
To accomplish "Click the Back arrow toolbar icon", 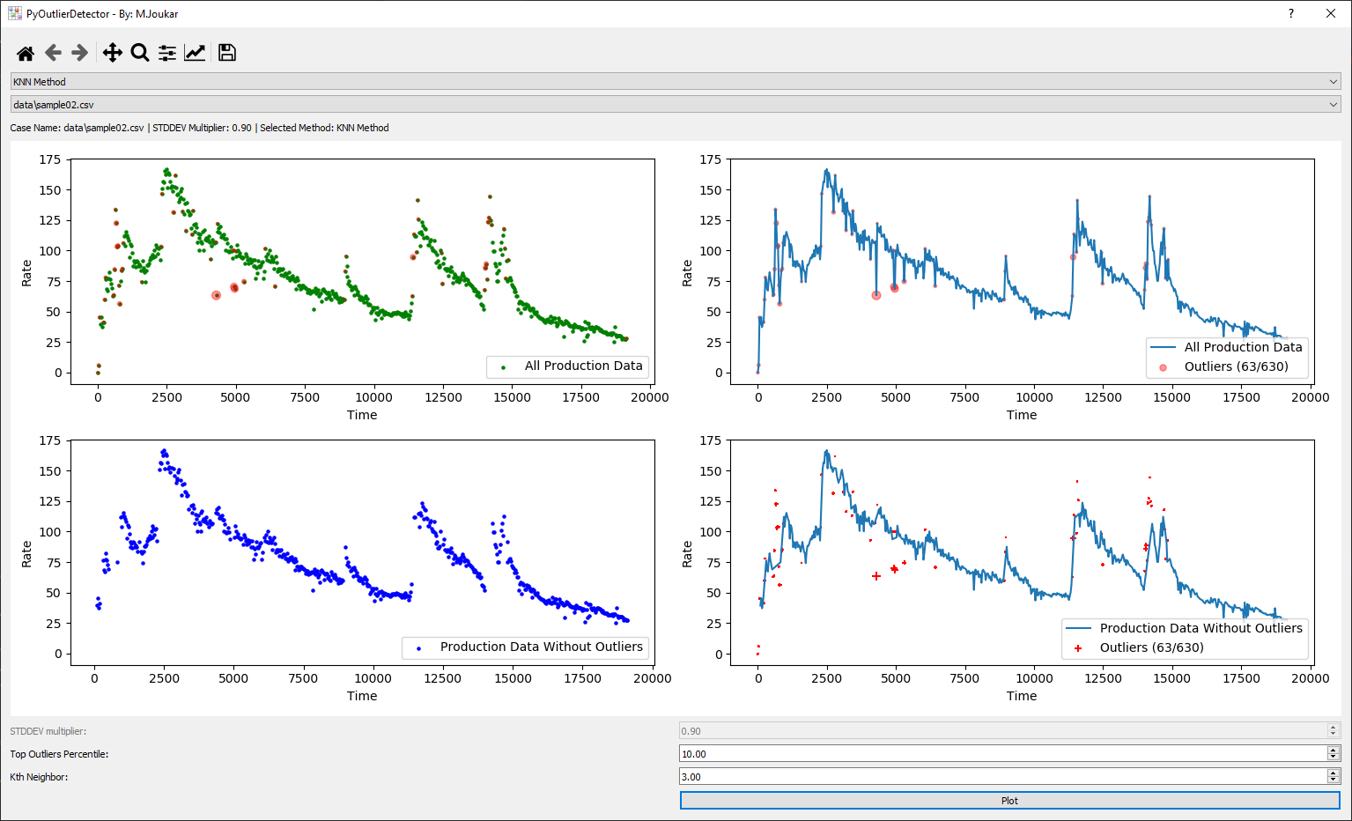I will (x=53, y=53).
